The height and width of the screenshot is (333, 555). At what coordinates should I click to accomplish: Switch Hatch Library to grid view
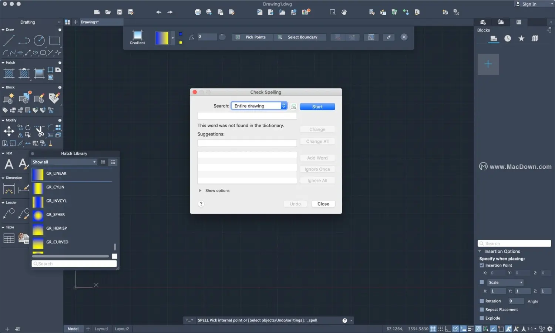point(113,162)
